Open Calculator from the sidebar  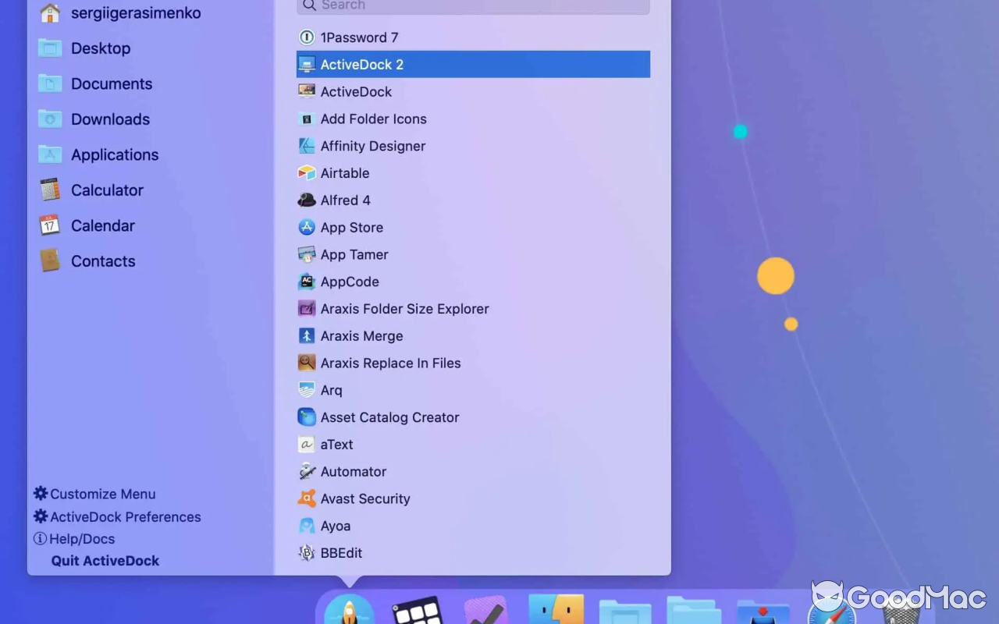tap(107, 190)
